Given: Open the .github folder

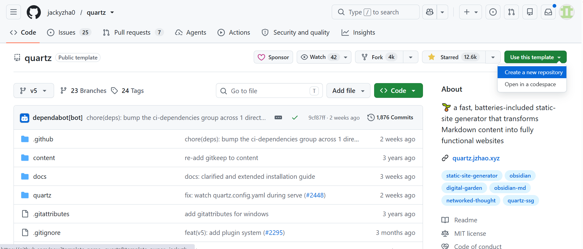Looking at the screenshot, I should [x=43, y=139].
